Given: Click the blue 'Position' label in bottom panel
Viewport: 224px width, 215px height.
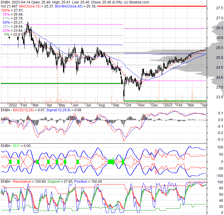Looking at the screenshot, I should tap(81, 182).
